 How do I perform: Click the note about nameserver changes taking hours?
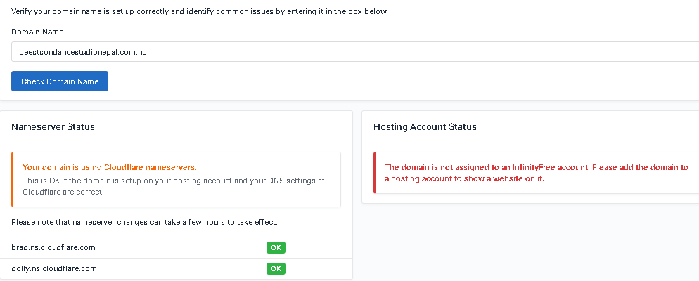click(x=144, y=222)
